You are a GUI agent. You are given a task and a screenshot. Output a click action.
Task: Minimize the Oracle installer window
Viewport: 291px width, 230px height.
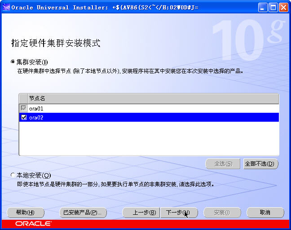263,8
